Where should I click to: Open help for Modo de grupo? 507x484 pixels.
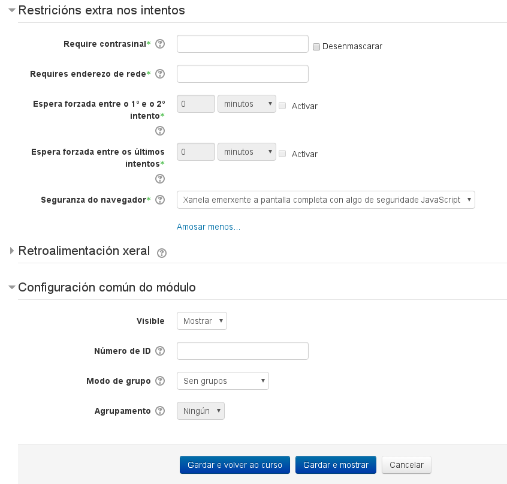coord(160,381)
